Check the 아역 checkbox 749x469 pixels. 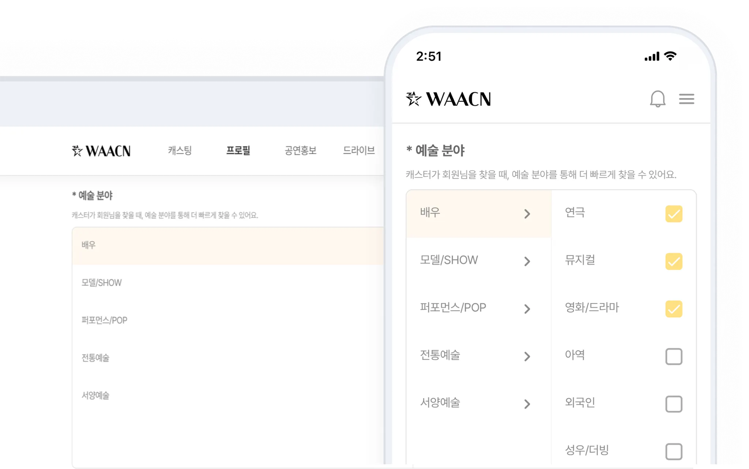[x=674, y=356]
